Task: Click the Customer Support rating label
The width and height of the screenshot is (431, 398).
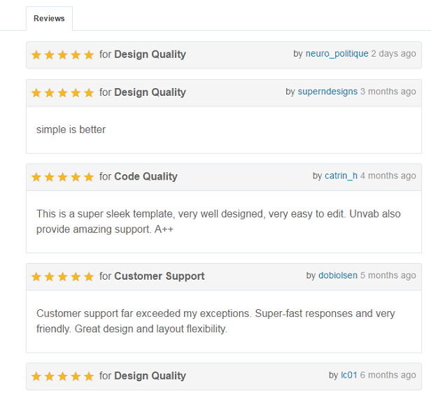Action: click(159, 276)
